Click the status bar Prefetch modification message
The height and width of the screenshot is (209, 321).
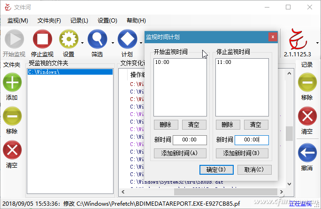(121, 204)
